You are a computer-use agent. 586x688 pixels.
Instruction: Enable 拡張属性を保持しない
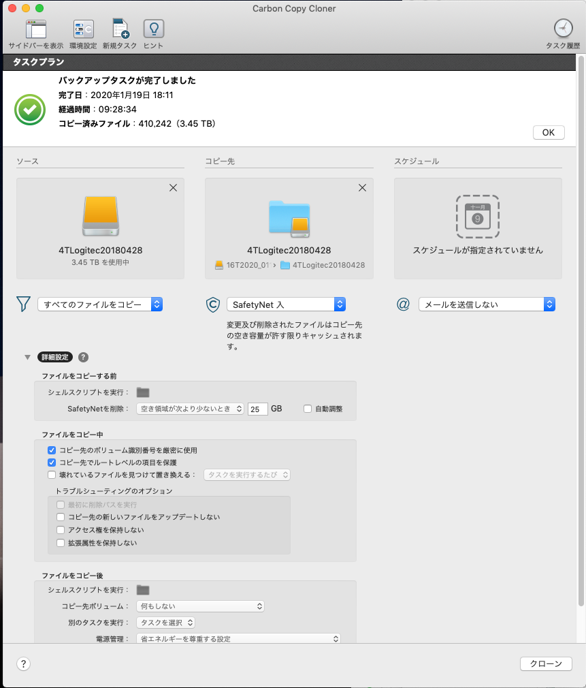coord(61,543)
